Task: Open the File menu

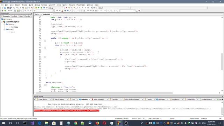Action: 2,5
